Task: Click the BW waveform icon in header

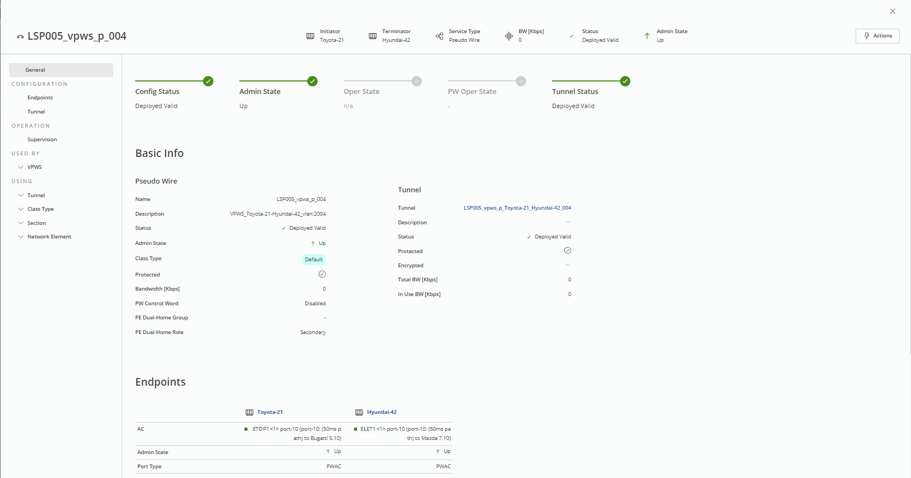Action: [509, 36]
